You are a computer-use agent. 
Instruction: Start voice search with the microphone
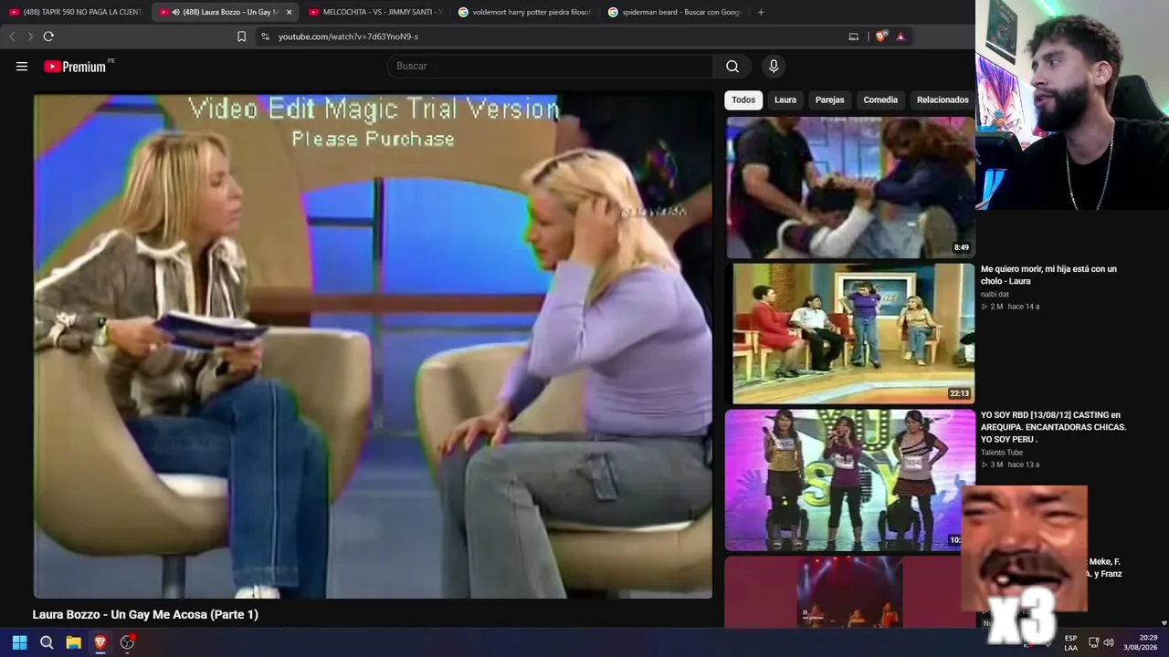[774, 67]
